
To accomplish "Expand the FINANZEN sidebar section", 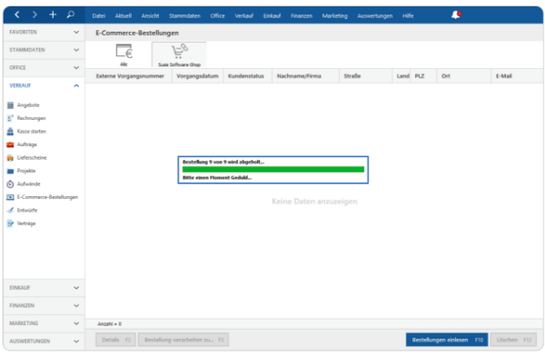I will click(x=44, y=305).
